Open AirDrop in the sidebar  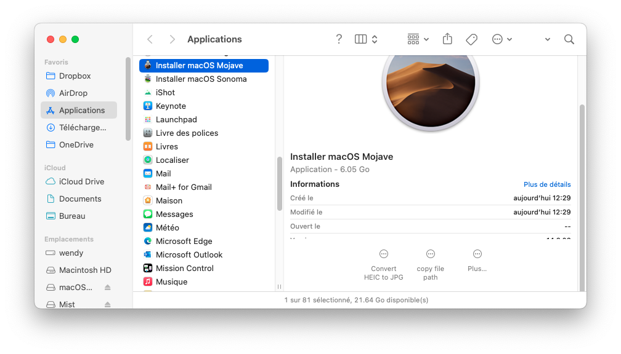pos(79,93)
